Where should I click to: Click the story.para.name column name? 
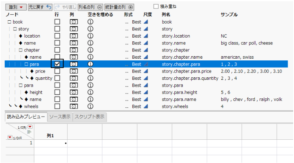point(179,99)
